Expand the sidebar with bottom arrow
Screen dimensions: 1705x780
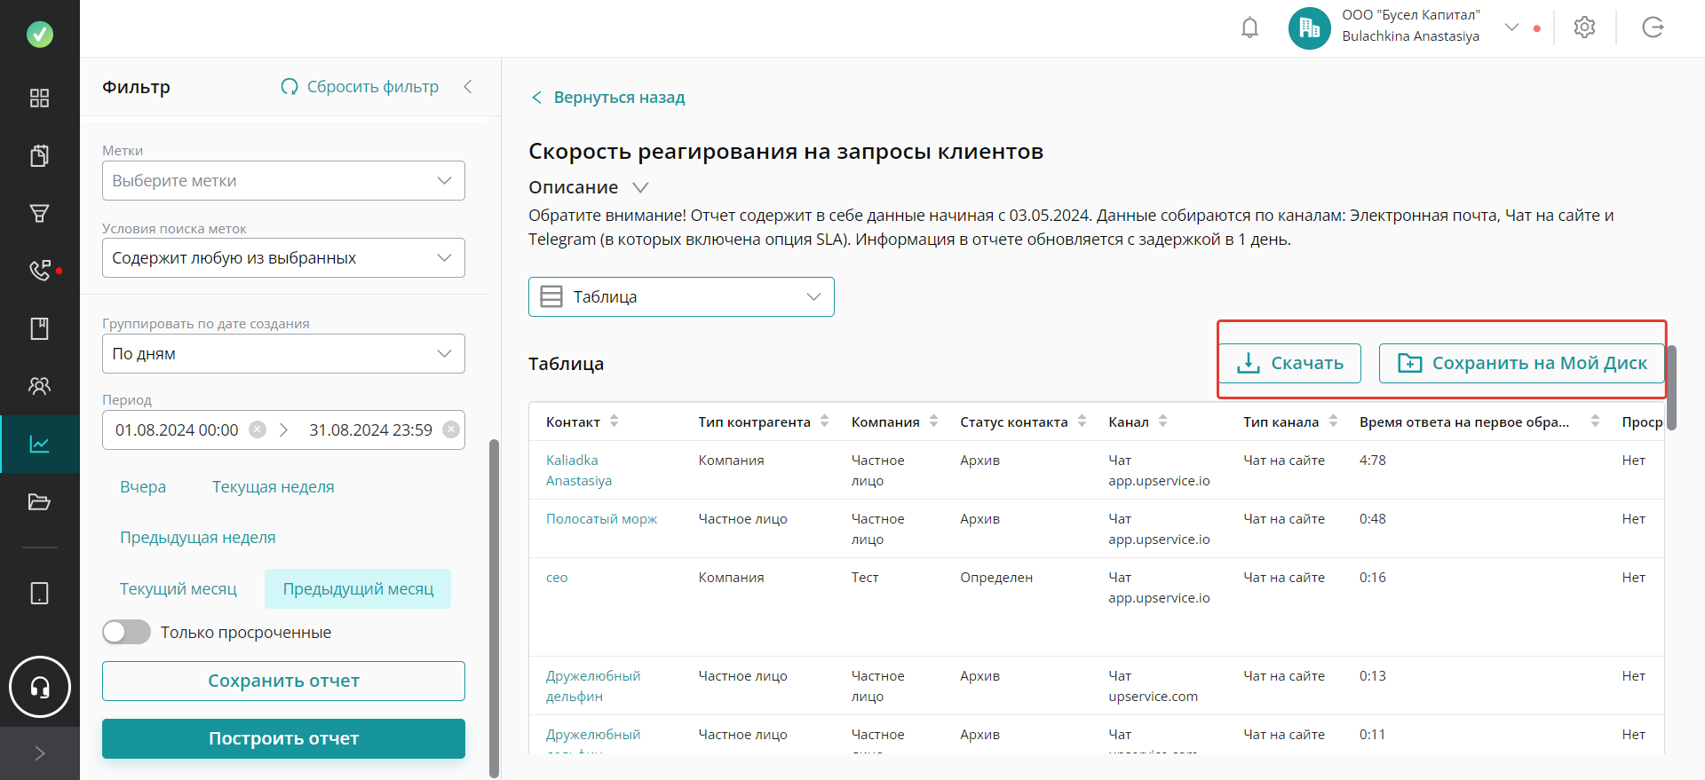tap(40, 753)
